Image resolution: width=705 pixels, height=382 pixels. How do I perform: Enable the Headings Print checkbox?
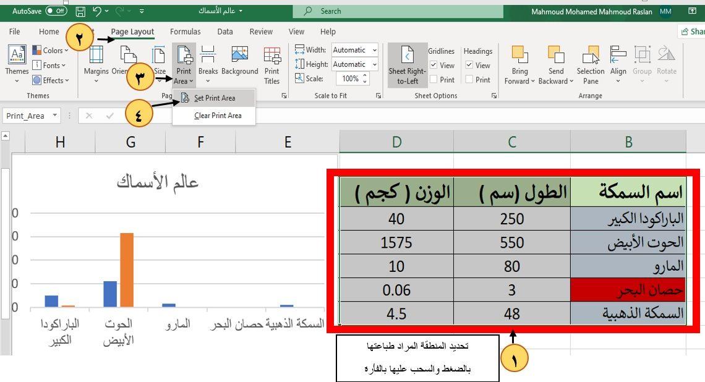469,80
